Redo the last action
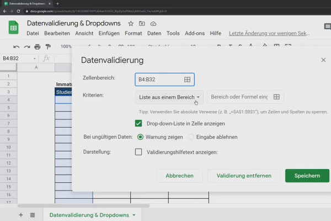331x221 pixels. click(x=27, y=46)
